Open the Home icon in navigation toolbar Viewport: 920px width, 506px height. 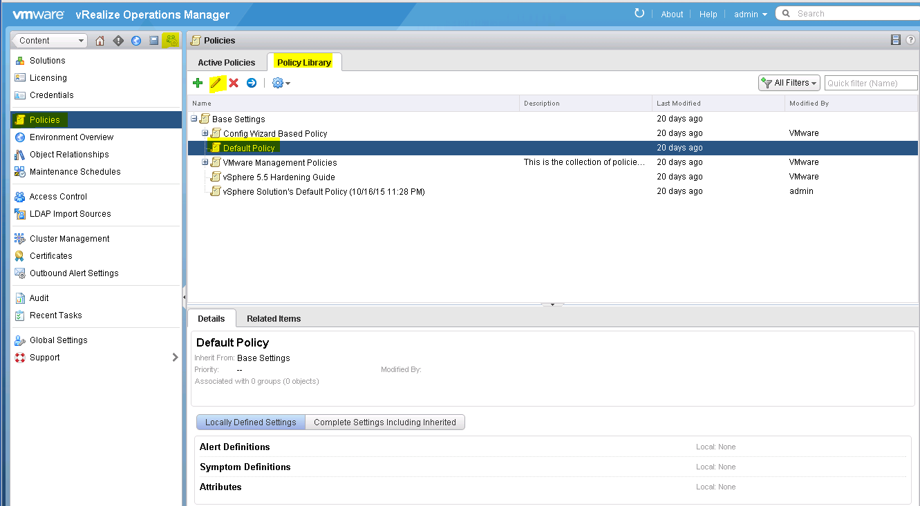pyautogui.click(x=100, y=41)
